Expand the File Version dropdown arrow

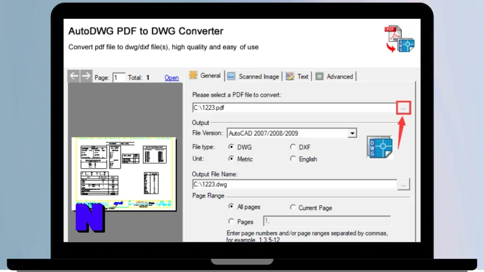(x=352, y=133)
